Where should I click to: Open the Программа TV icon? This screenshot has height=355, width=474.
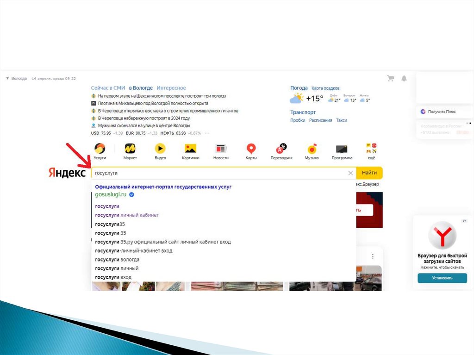[x=342, y=149]
